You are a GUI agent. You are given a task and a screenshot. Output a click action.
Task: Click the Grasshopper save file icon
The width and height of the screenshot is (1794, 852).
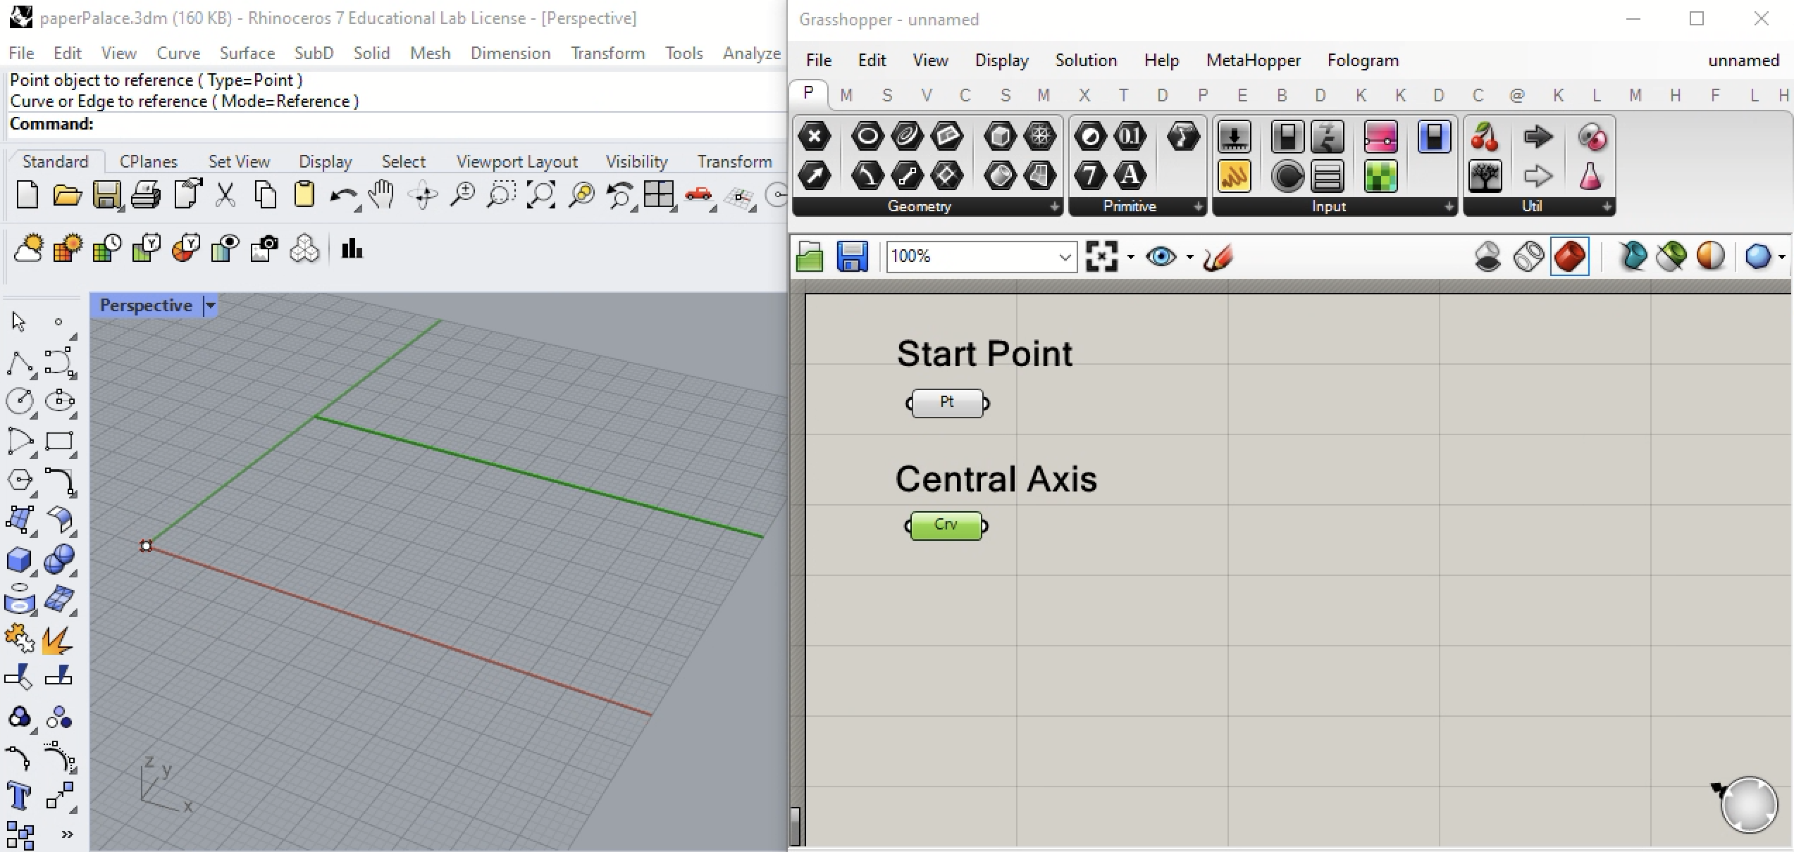point(852,256)
